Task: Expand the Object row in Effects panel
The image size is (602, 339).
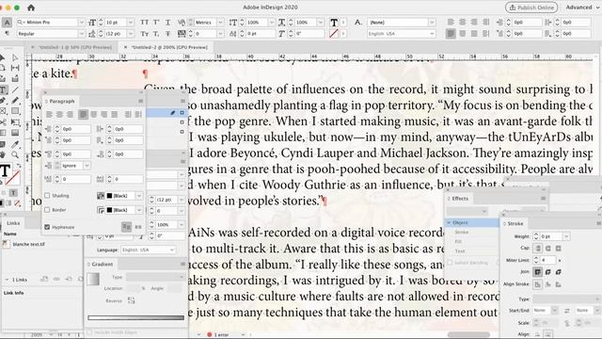Action: [449, 222]
